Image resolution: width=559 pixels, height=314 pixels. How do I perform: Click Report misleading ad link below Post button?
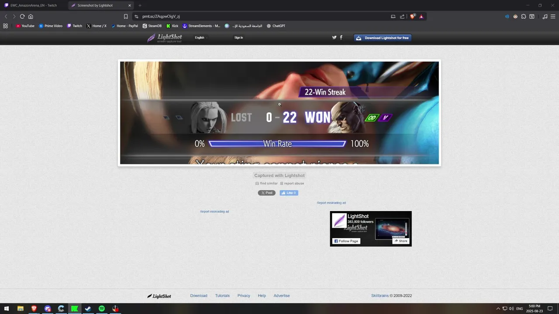214,212
